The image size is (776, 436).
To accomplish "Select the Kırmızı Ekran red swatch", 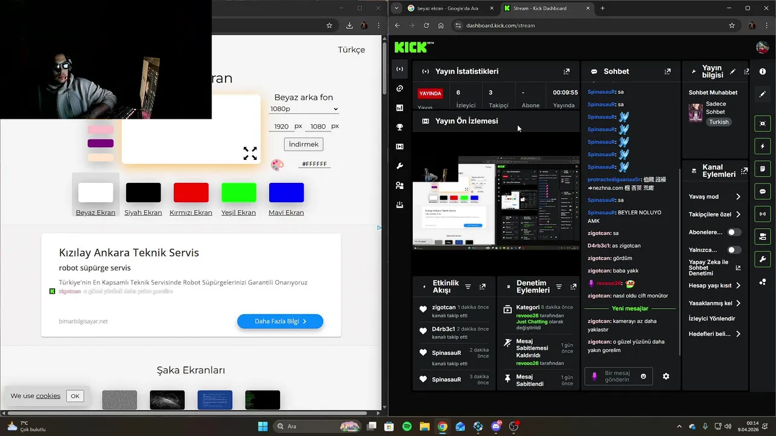I will [x=191, y=193].
